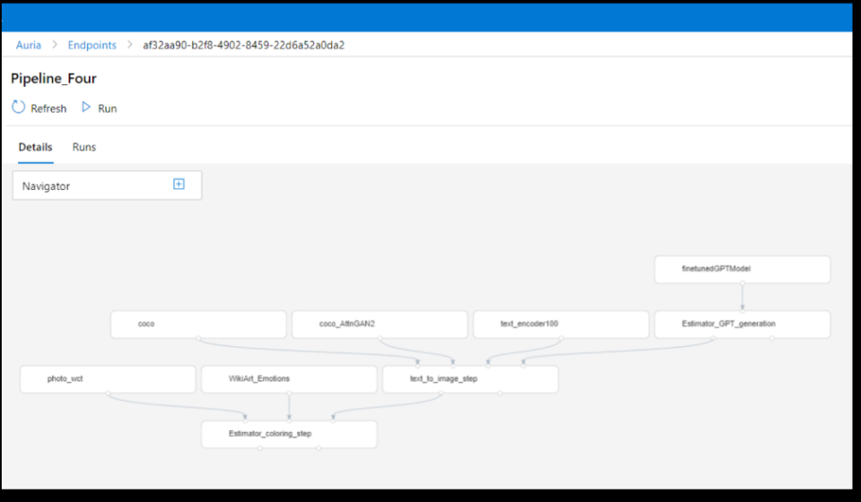
Task: Click output port under photo_wct node
Action: [x=109, y=393]
